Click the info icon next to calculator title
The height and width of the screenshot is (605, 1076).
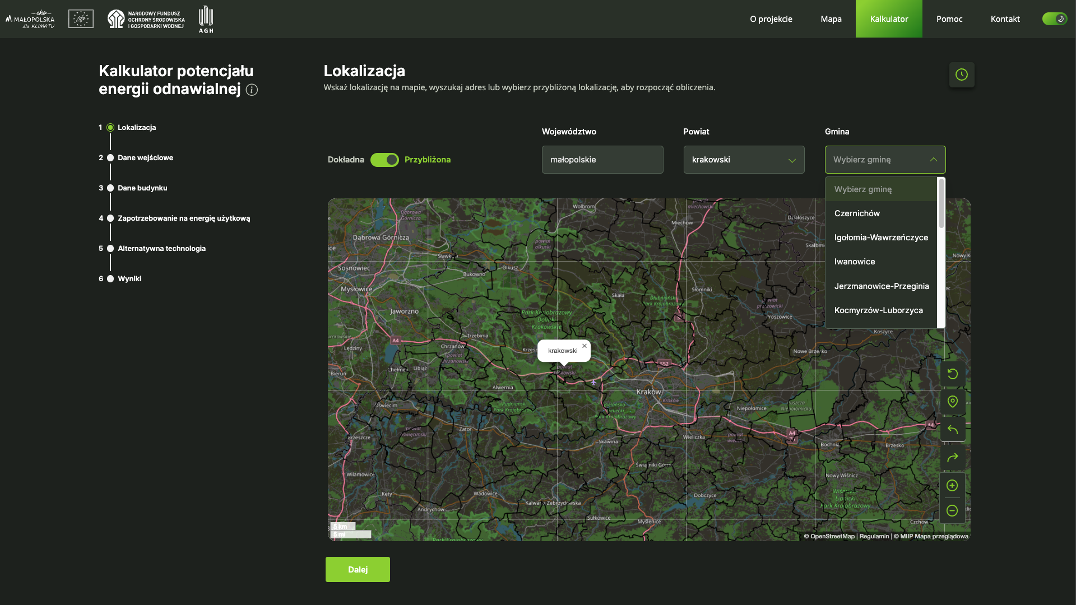[x=252, y=90]
